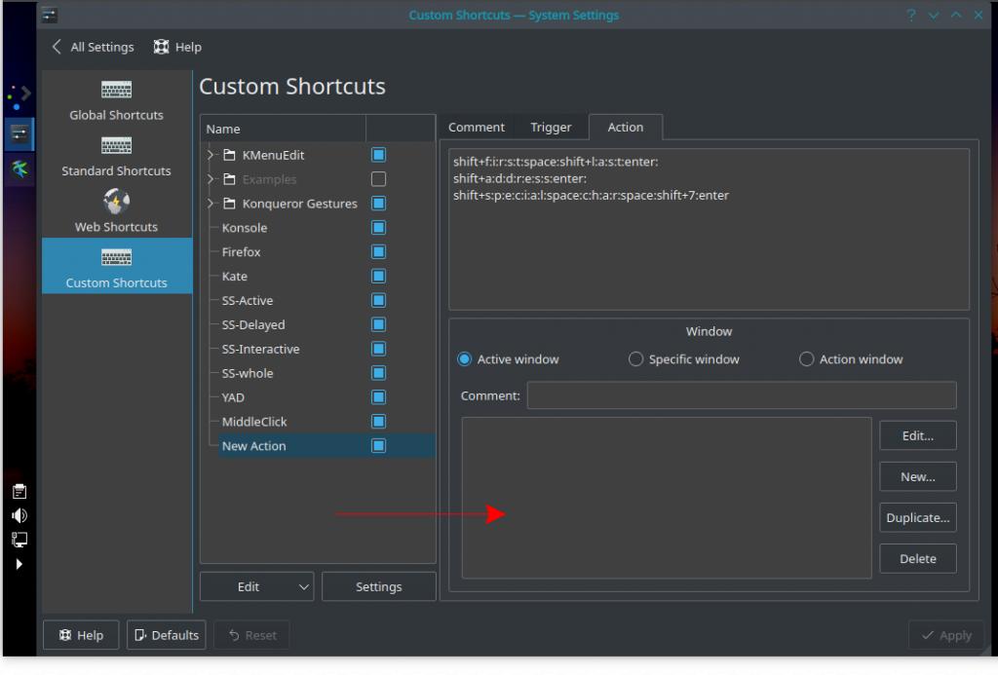Open clipboard icon in system tray
The image size is (998, 675).
(x=19, y=491)
